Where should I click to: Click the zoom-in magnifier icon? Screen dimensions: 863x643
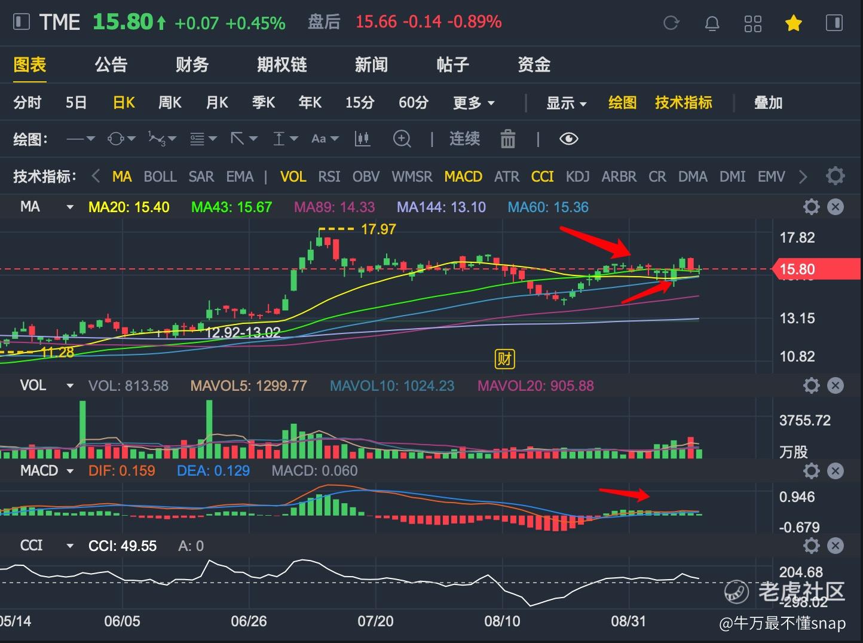click(x=402, y=139)
